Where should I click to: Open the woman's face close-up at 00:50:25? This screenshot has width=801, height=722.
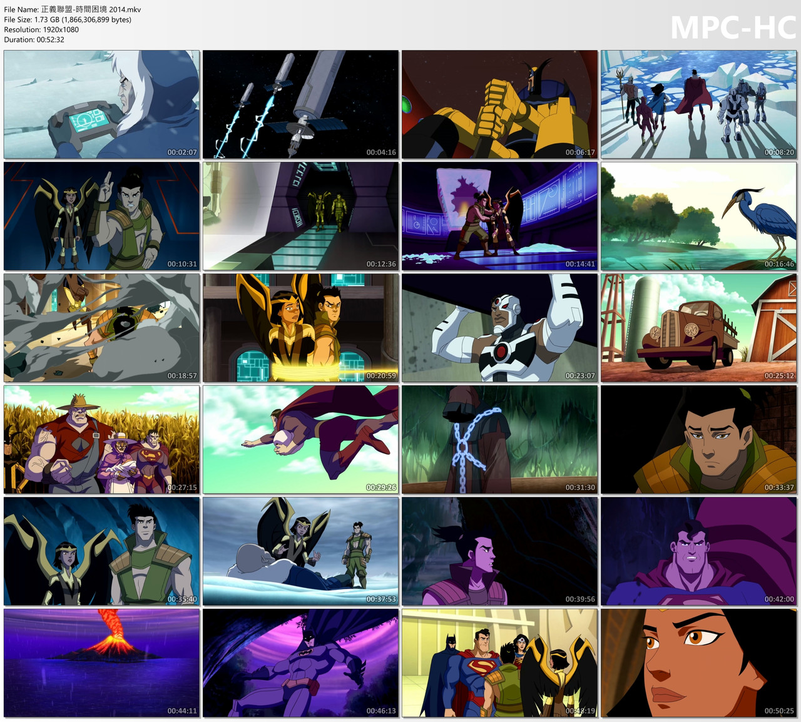point(698,663)
